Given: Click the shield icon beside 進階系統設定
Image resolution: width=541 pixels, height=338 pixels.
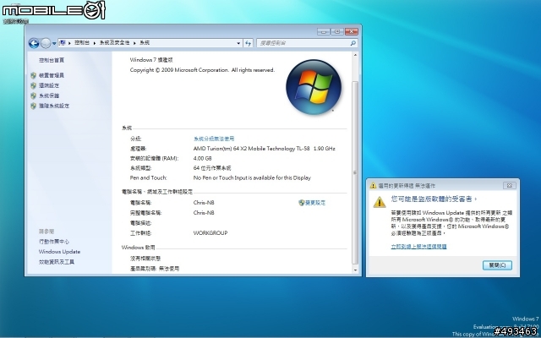Looking at the screenshot, I should point(34,106).
